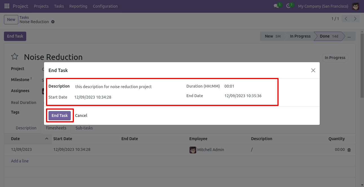Delete the timesheet line with trash icon
The height and width of the screenshot is (187, 364).
349,150
